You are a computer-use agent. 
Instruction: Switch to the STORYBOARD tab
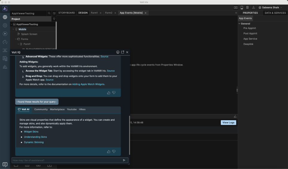point(67,13)
